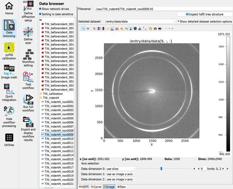
Task: Open Workflow editing
Action: [x=28, y=58]
